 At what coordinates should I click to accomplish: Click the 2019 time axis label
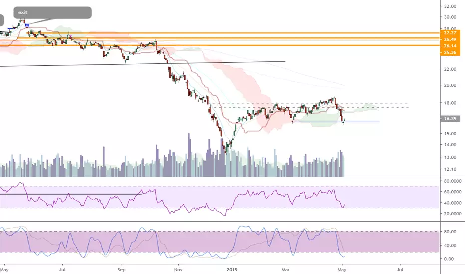coord(232,269)
